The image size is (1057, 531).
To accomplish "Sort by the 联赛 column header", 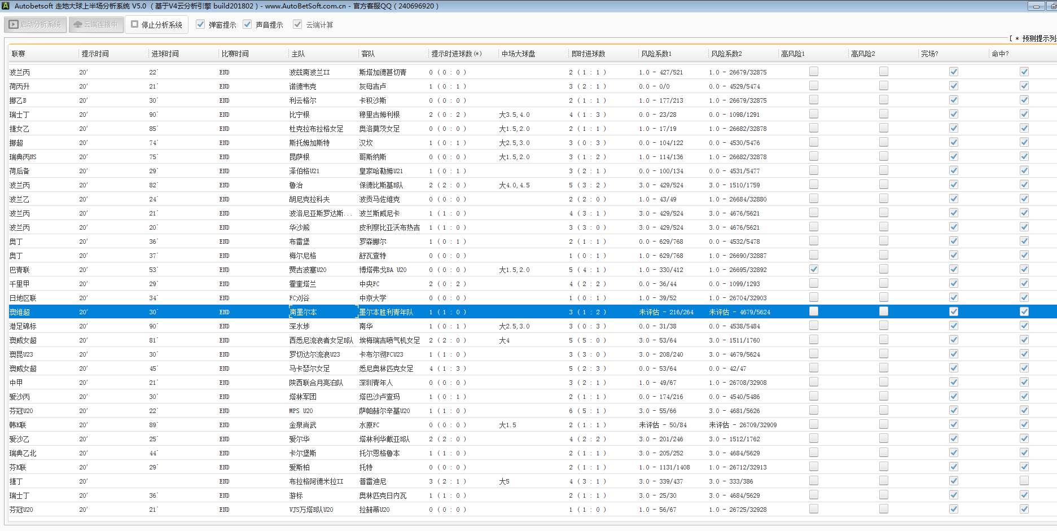I will point(19,54).
